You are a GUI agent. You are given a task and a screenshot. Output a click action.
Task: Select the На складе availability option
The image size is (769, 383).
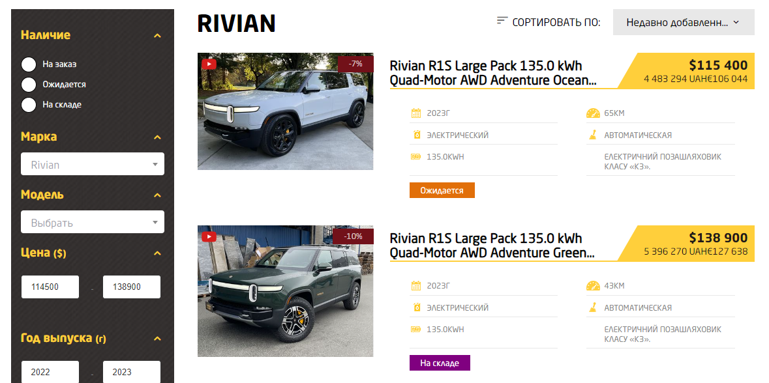29,104
